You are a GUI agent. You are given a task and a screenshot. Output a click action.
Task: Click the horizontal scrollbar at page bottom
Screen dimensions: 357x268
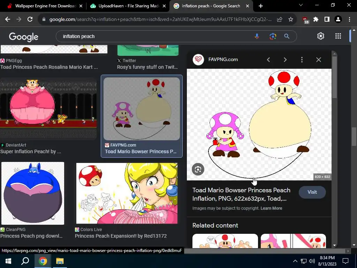pyautogui.click(x=265, y=251)
